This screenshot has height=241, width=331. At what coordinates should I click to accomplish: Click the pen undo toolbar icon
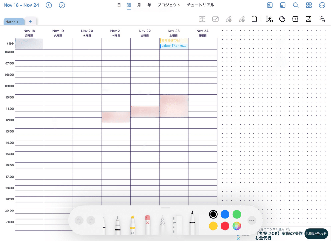tap(228, 19)
